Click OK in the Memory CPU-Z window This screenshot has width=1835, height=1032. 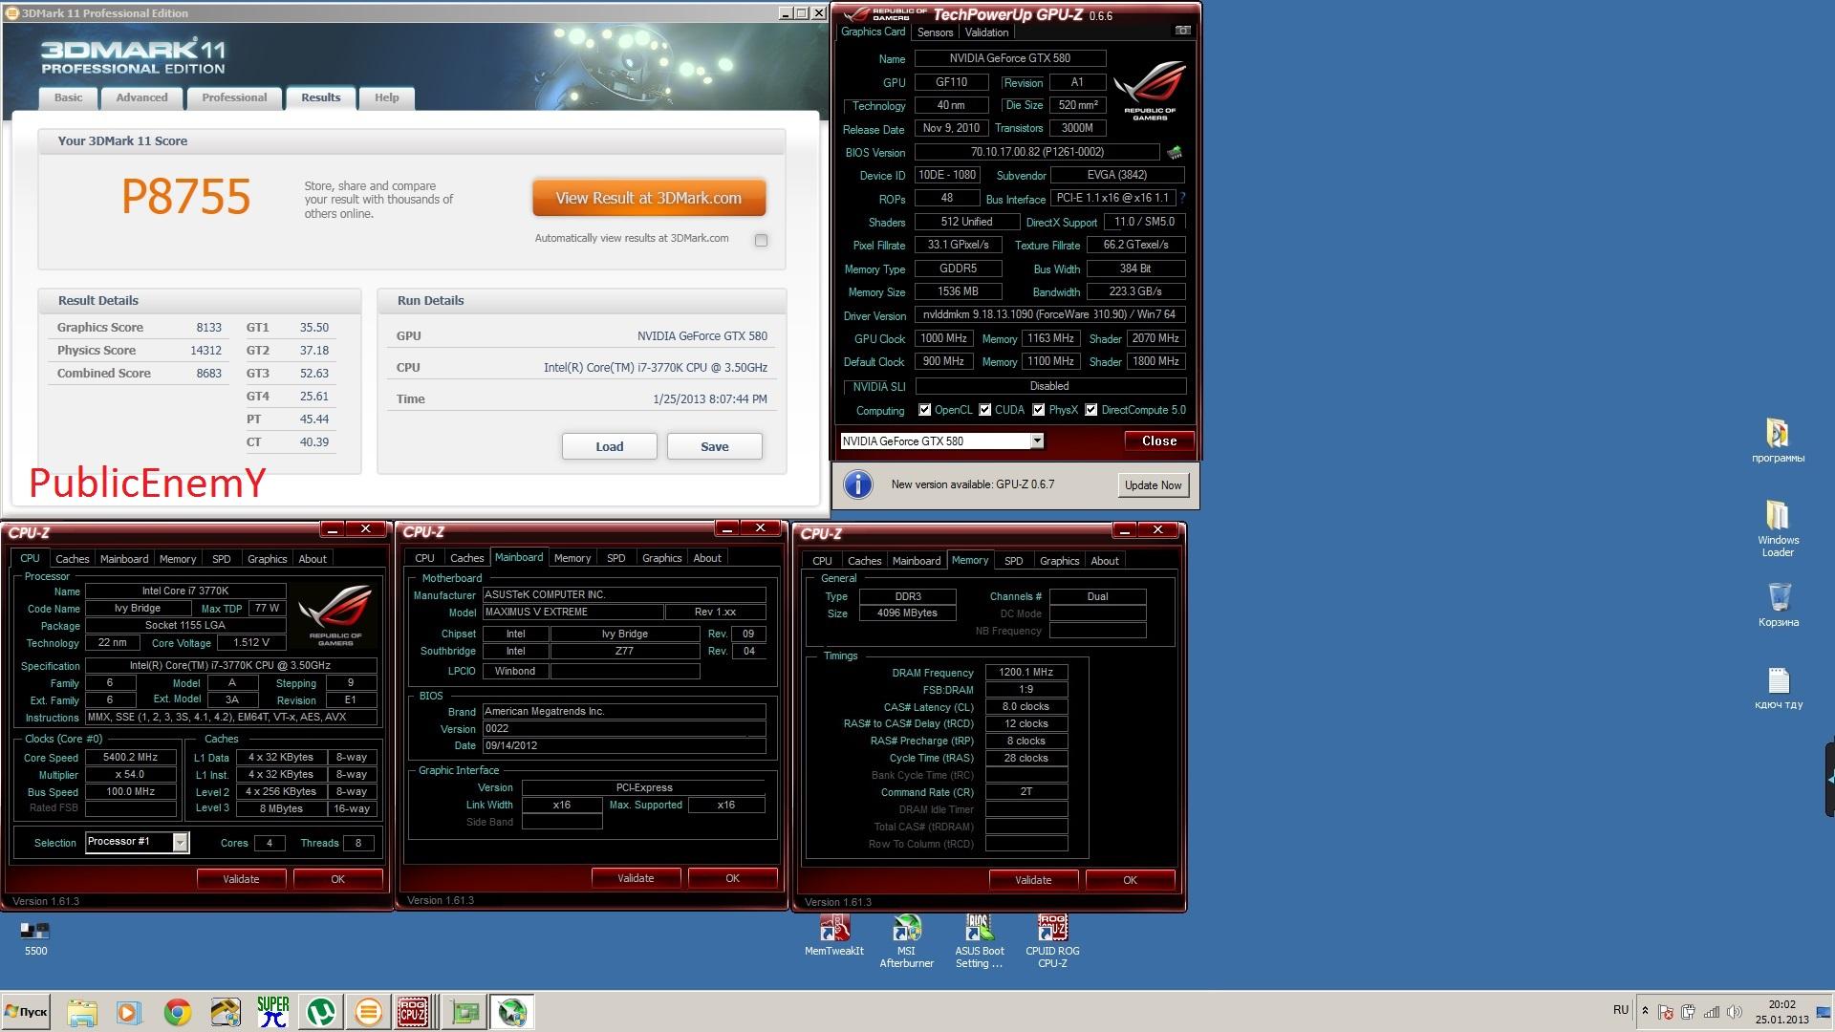(x=1130, y=880)
